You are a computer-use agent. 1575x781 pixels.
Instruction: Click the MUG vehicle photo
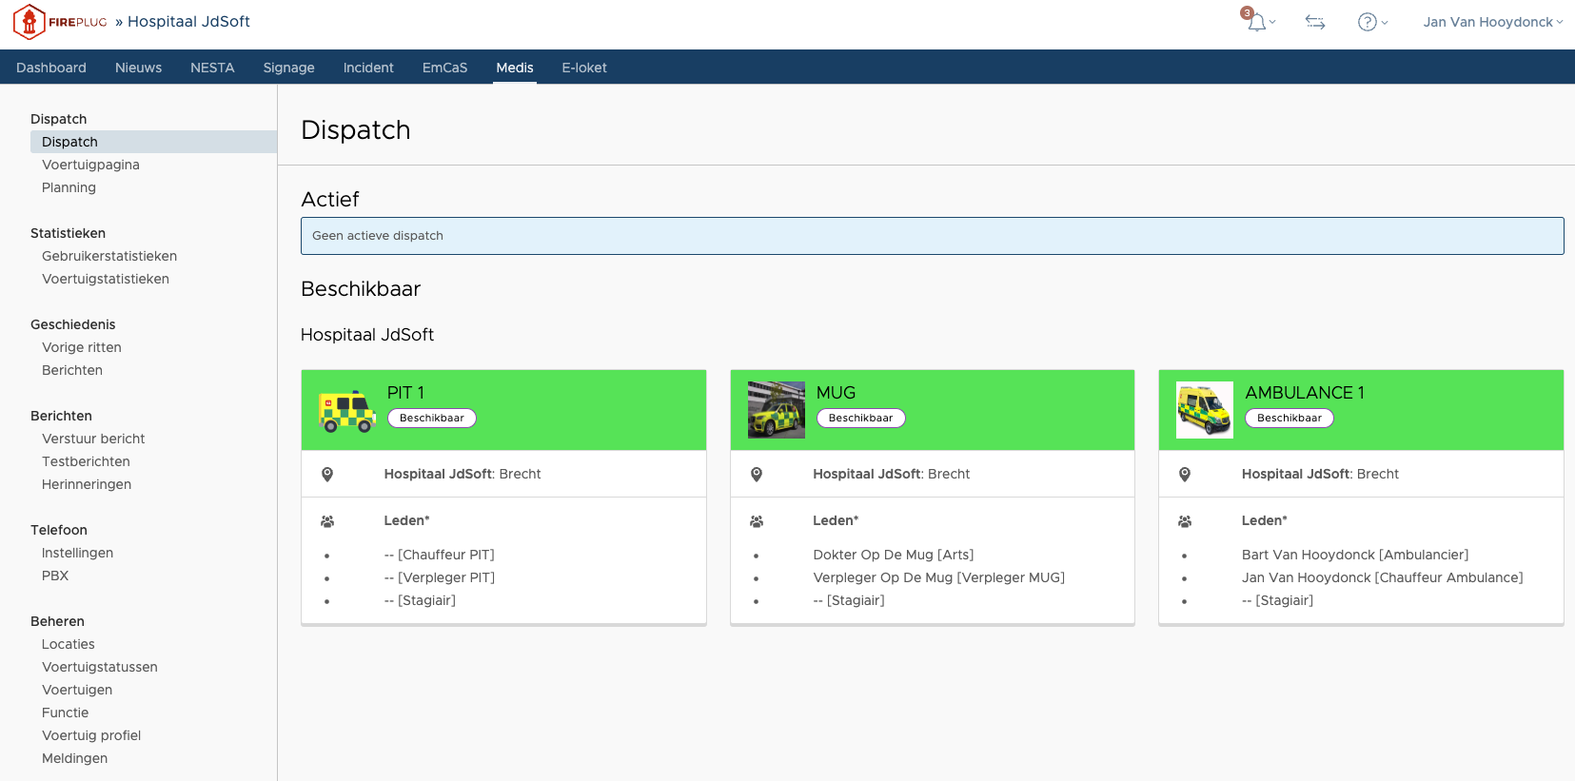pos(776,410)
